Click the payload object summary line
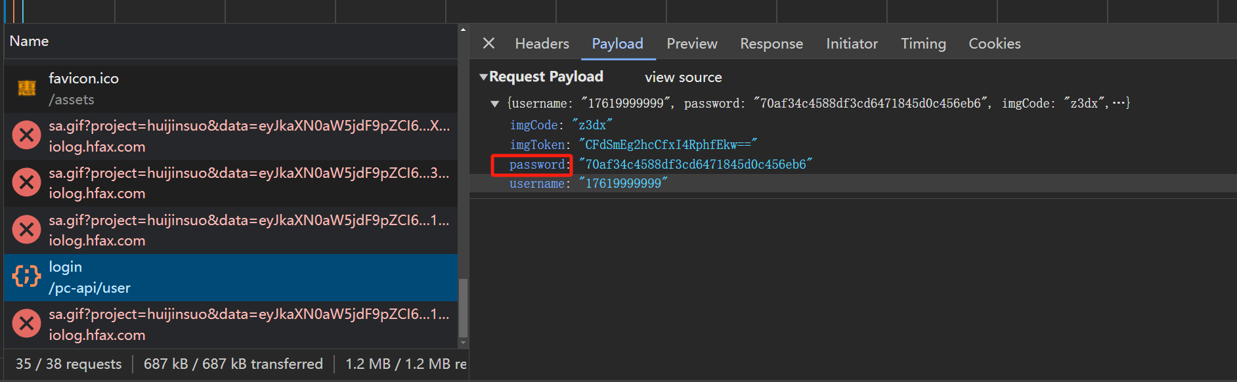Image resolution: width=1237 pixels, height=382 pixels. (x=818, y=103)
